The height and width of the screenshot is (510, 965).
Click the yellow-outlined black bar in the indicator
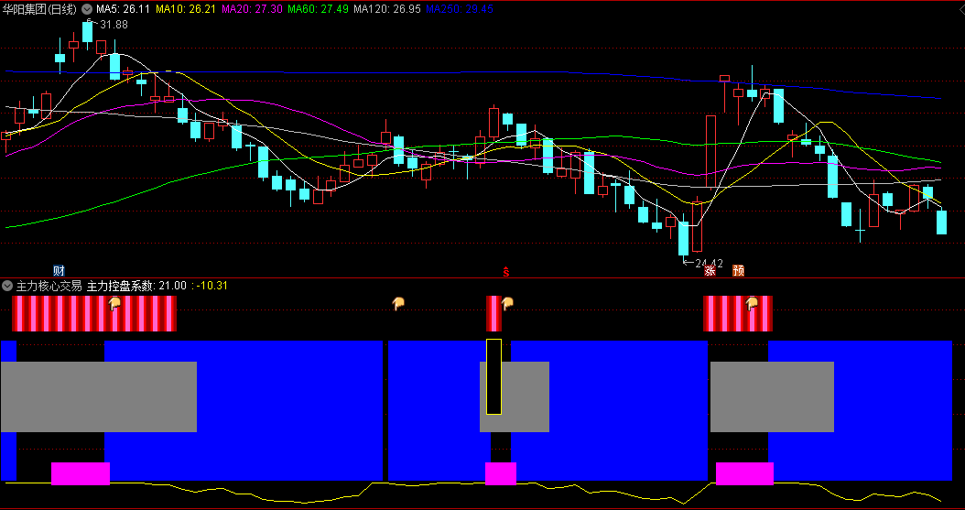click(493, 376)
